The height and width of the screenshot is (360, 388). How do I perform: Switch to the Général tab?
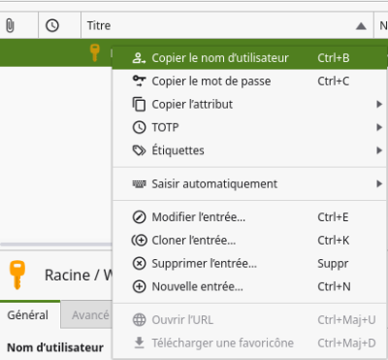click(x=28, y=315)
